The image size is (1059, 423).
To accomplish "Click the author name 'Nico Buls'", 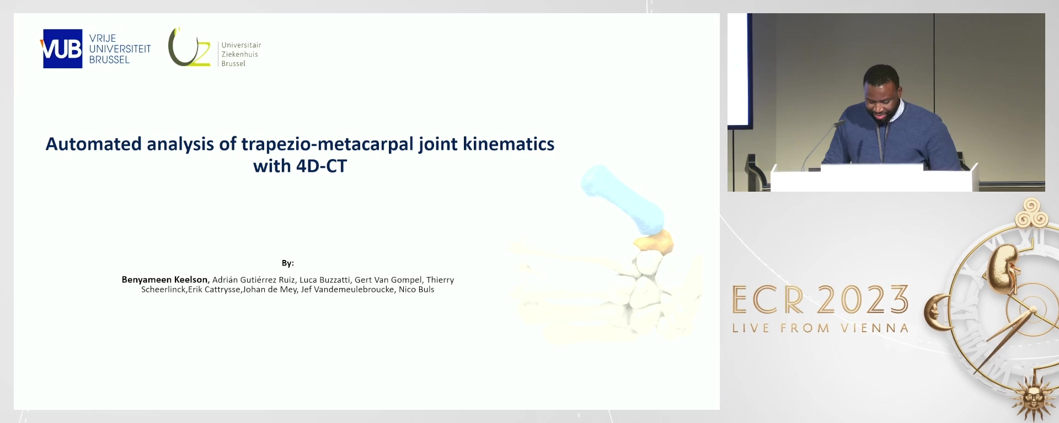I will click(x=416, y=290).
